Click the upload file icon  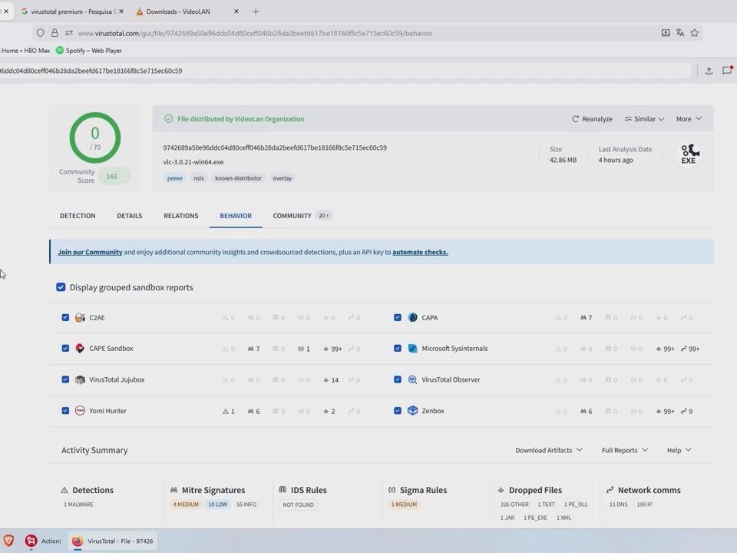click(x=709, y=71)
